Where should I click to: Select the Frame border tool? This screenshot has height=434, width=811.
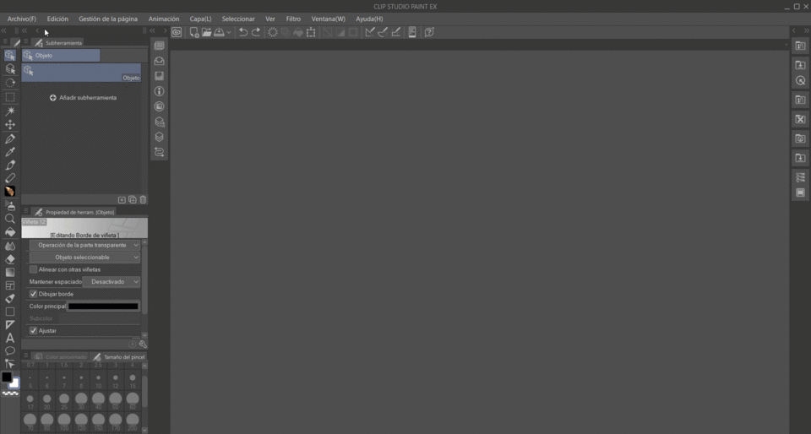(10, 285)
